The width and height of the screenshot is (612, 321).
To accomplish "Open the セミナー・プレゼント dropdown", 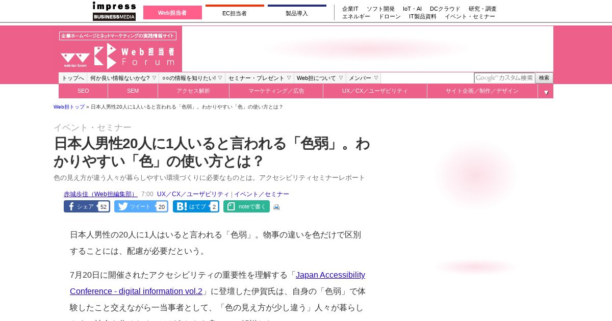I will pyautogui.click(x=260, y=78).
